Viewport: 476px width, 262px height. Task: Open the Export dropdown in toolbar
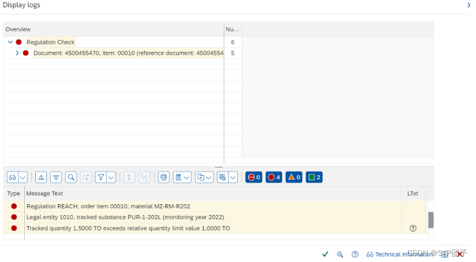204,177
